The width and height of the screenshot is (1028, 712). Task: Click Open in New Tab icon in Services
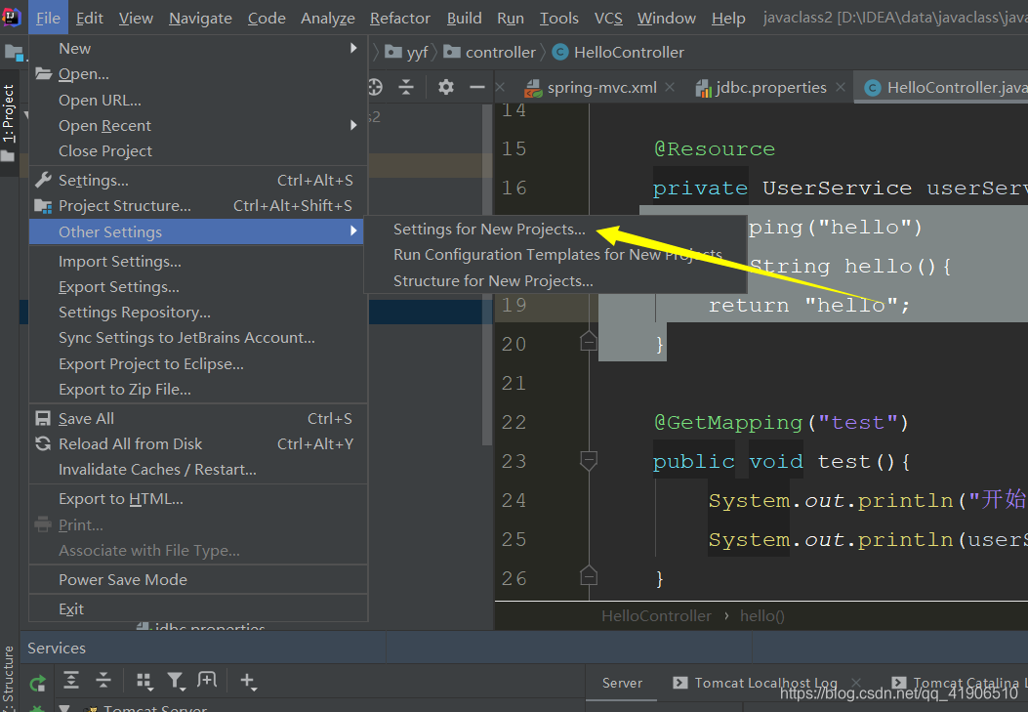[207, 680]
